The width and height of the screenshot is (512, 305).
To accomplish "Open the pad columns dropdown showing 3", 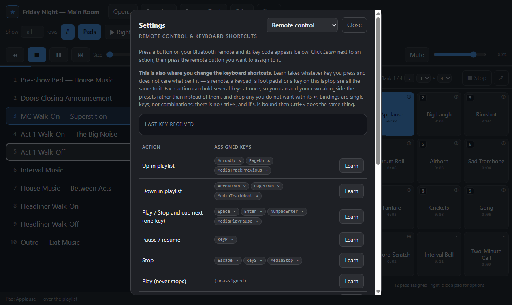I will pos(423,78).
